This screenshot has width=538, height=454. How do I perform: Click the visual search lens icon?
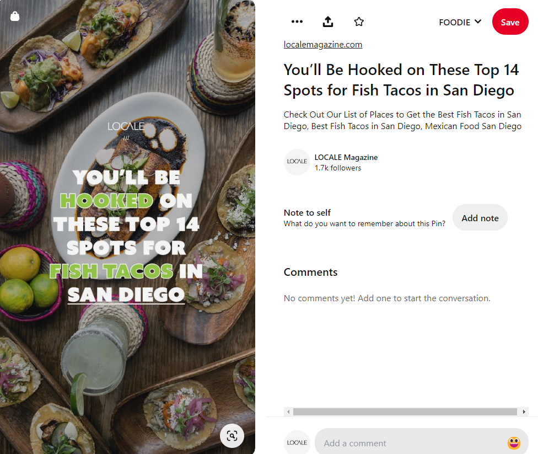[x=232, y=436]
